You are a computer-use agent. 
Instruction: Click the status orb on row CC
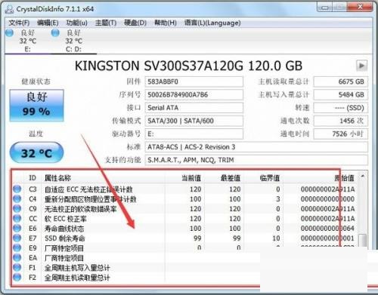click(17, 218)
